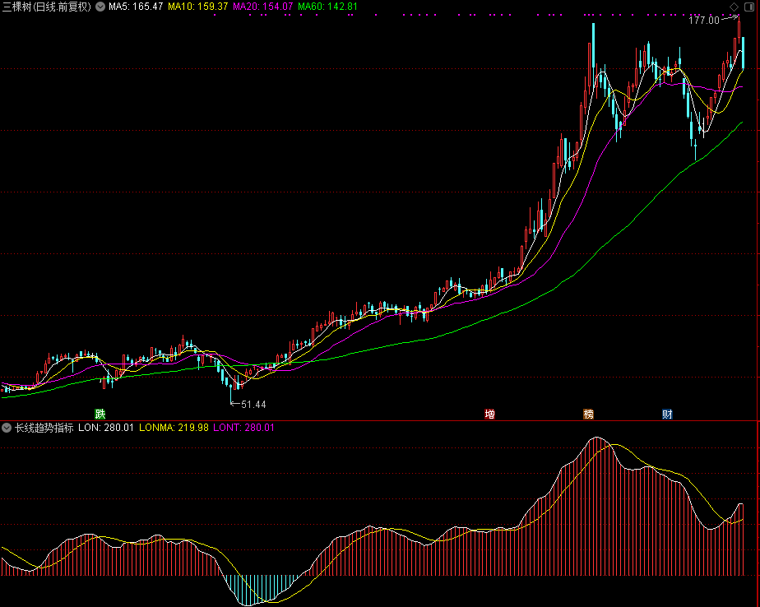Click the divider between chart and indicator panel

(x=380, y=420)
